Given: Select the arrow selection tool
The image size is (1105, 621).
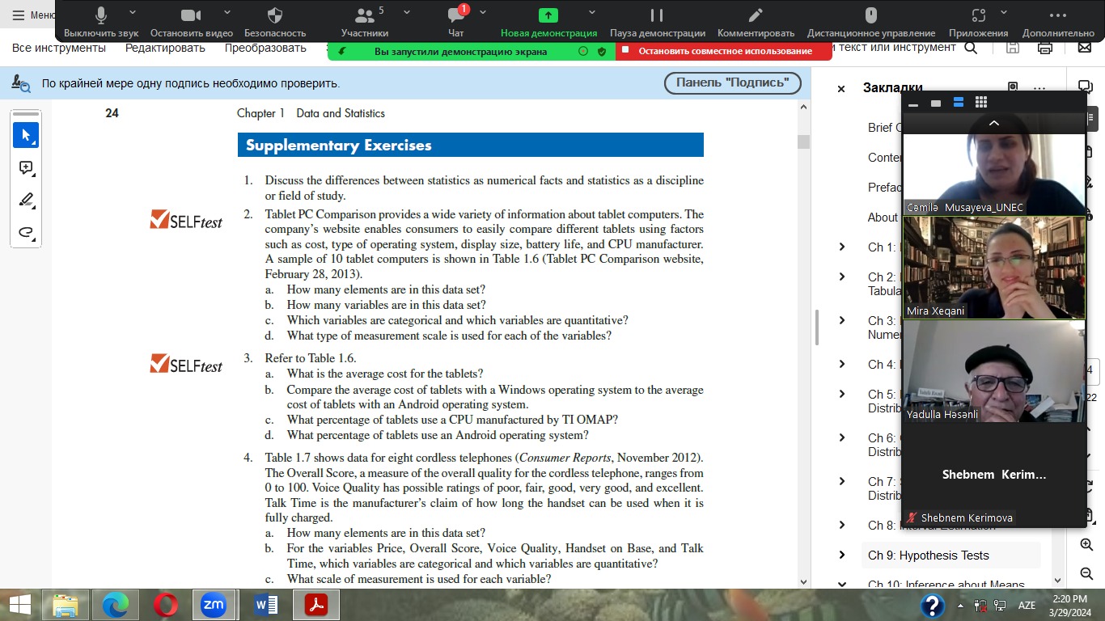Looking at the screenshot, I should click(x=26, y=135).
